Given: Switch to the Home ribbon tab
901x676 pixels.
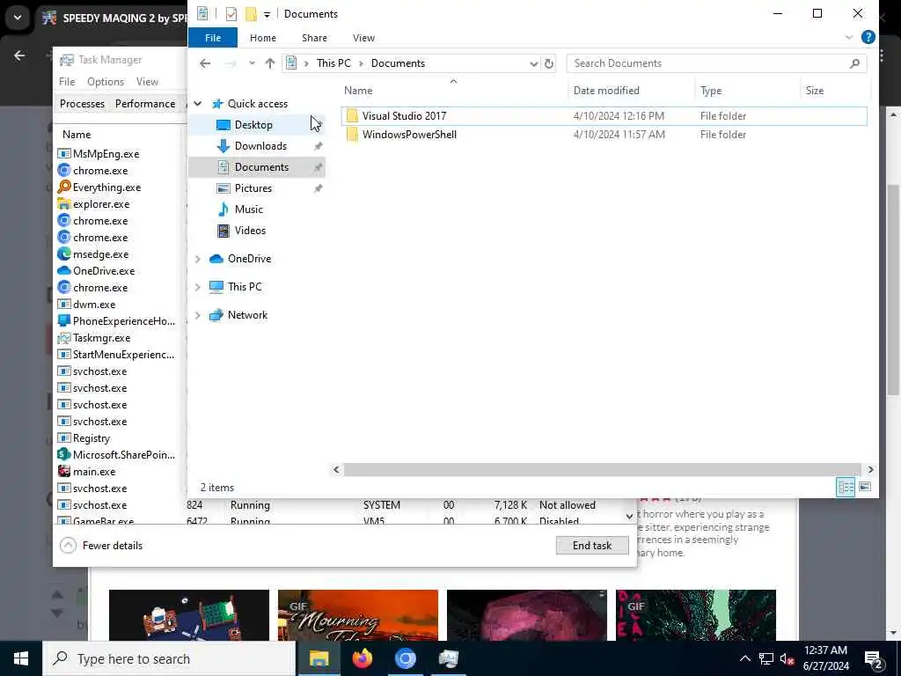Looking at the screenshot, I should point(262,38).
